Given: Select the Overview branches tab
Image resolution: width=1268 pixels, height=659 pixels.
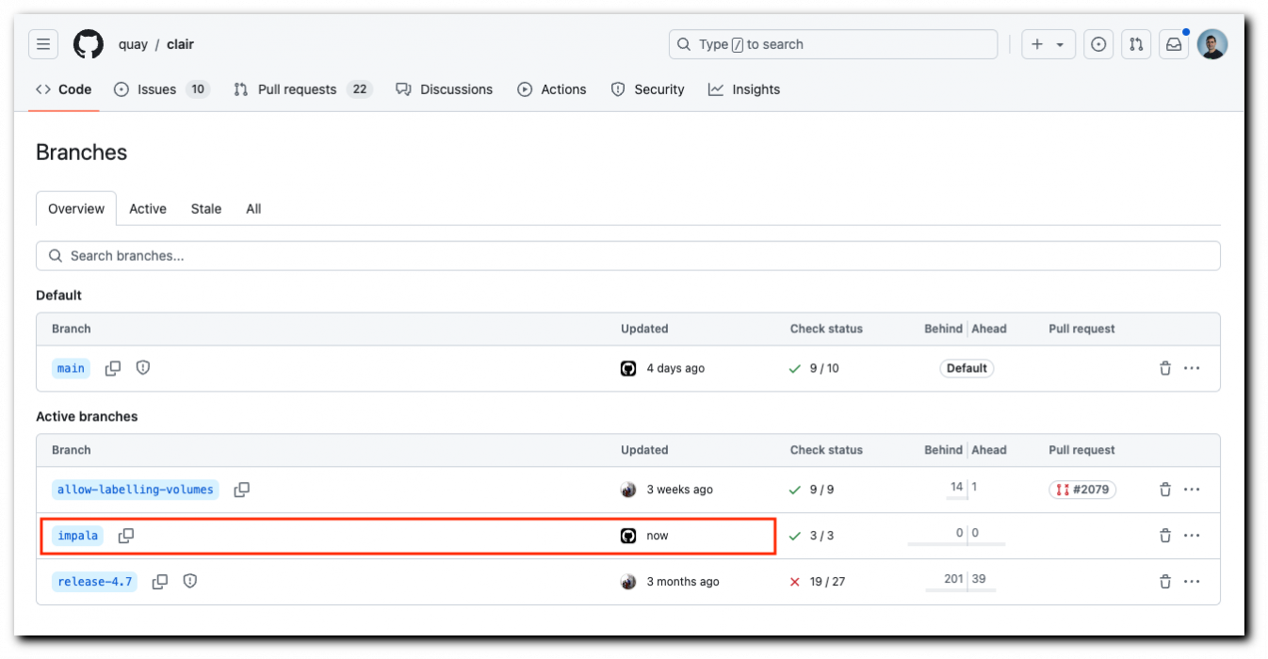Looking at the screenshot, I should click(x=76, y=209).
